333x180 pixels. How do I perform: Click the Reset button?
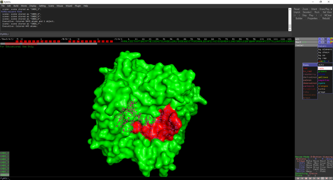(297, 9)
